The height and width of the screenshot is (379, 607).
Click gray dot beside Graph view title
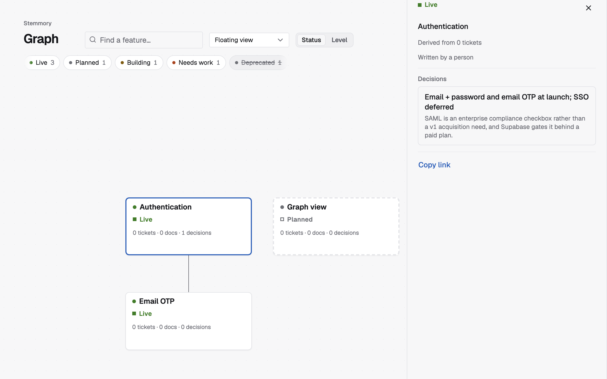[x=282, y=207]
